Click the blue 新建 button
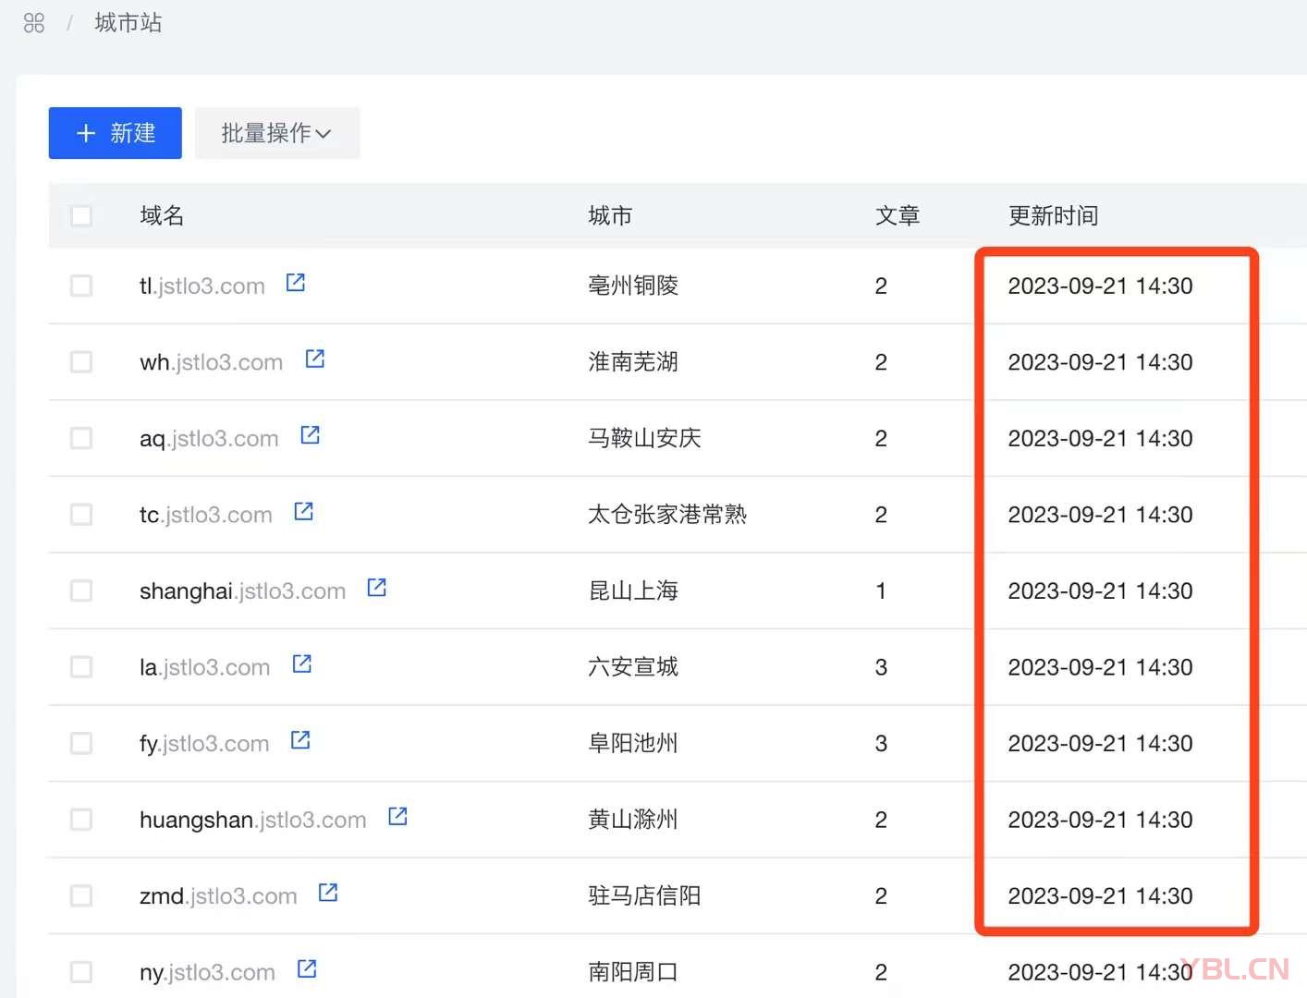The image size is (1307, 998). [x=116, y=134]
